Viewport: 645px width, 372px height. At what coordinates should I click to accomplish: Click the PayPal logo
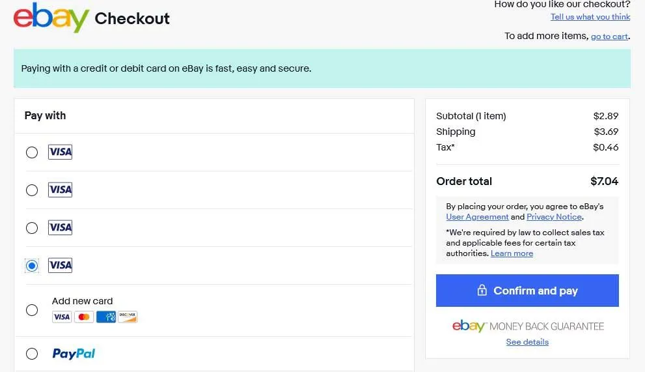coord(74,354)
